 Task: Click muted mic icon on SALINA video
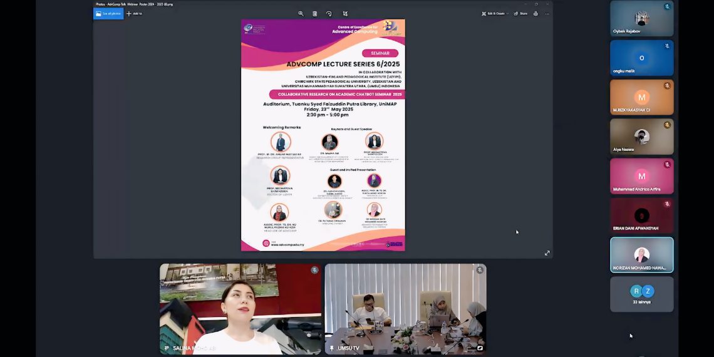[x=314, y=270]
